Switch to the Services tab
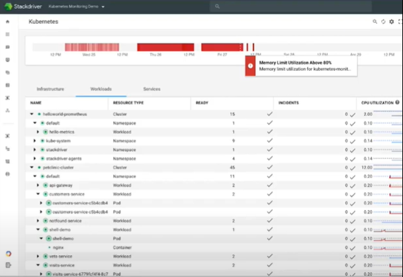The image size is (403, 277). click(152, 89)
